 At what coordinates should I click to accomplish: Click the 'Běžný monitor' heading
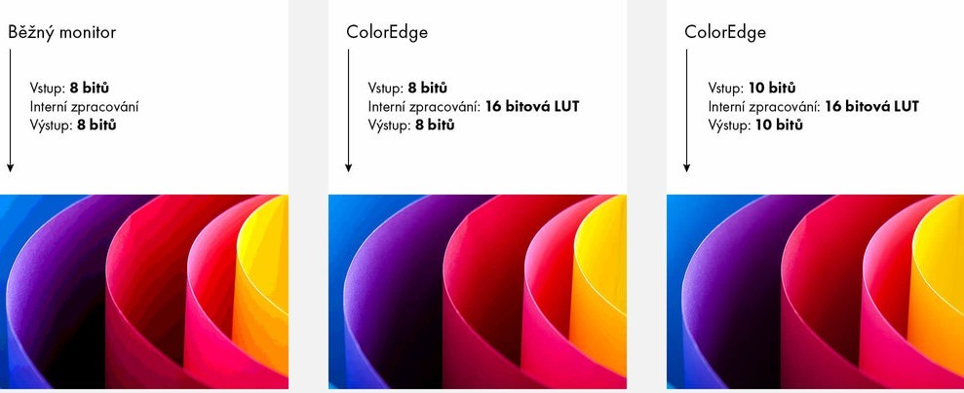[61, 32]
